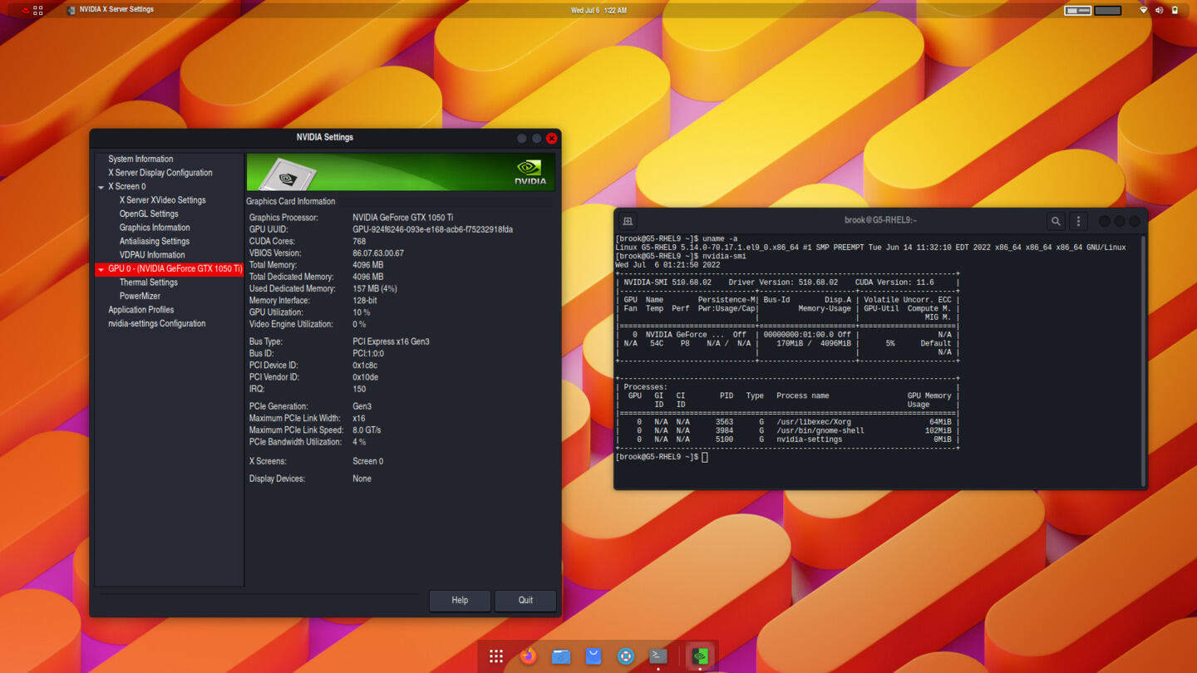
Task: Open the NVIDIA X Server Settings app menu
Action: pos(109,10)
